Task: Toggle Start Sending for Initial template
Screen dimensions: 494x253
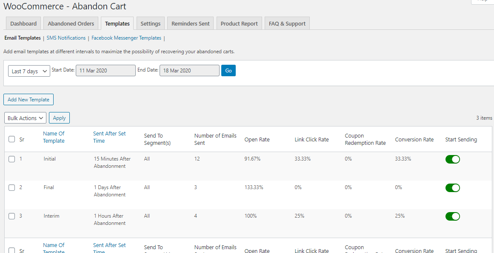Action: 452,159
